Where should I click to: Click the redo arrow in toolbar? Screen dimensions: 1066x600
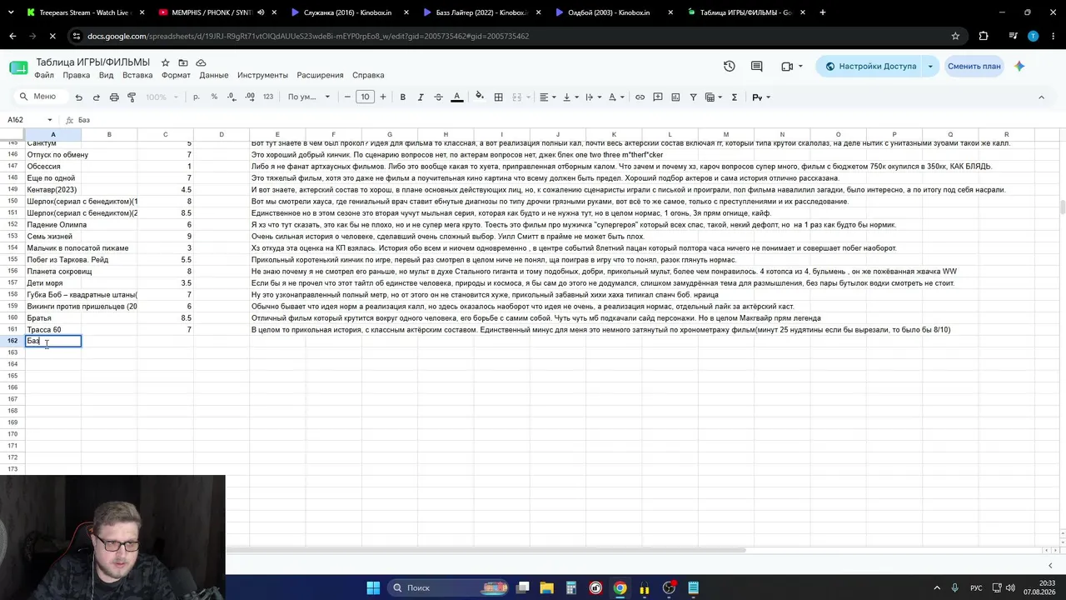[96, 97]
